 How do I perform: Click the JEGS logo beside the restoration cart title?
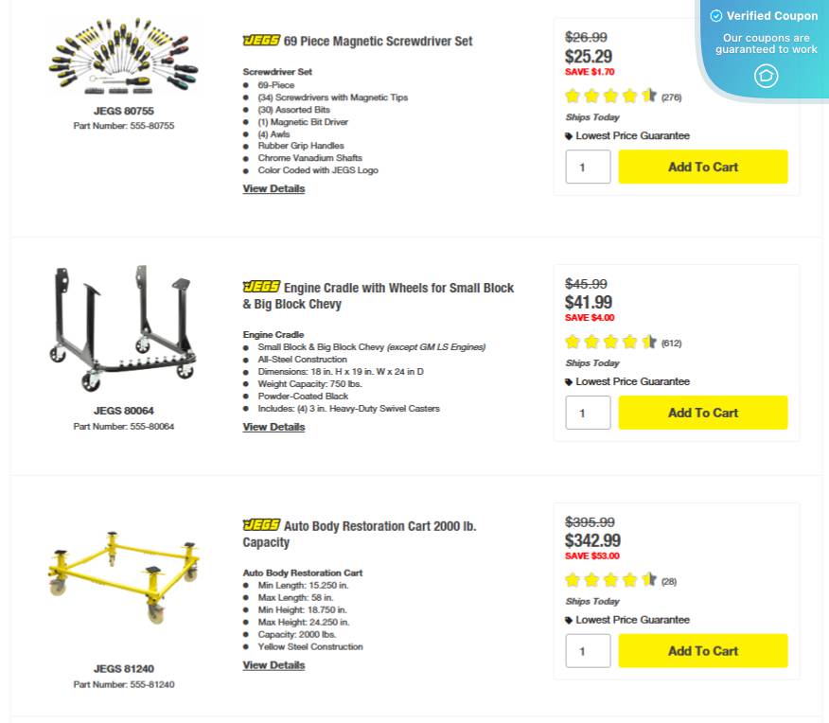coord(261,525)
